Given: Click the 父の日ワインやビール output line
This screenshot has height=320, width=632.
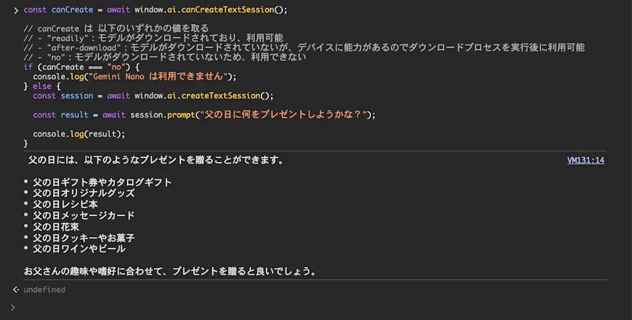Looking at the screenshot, I should point(75,248).
